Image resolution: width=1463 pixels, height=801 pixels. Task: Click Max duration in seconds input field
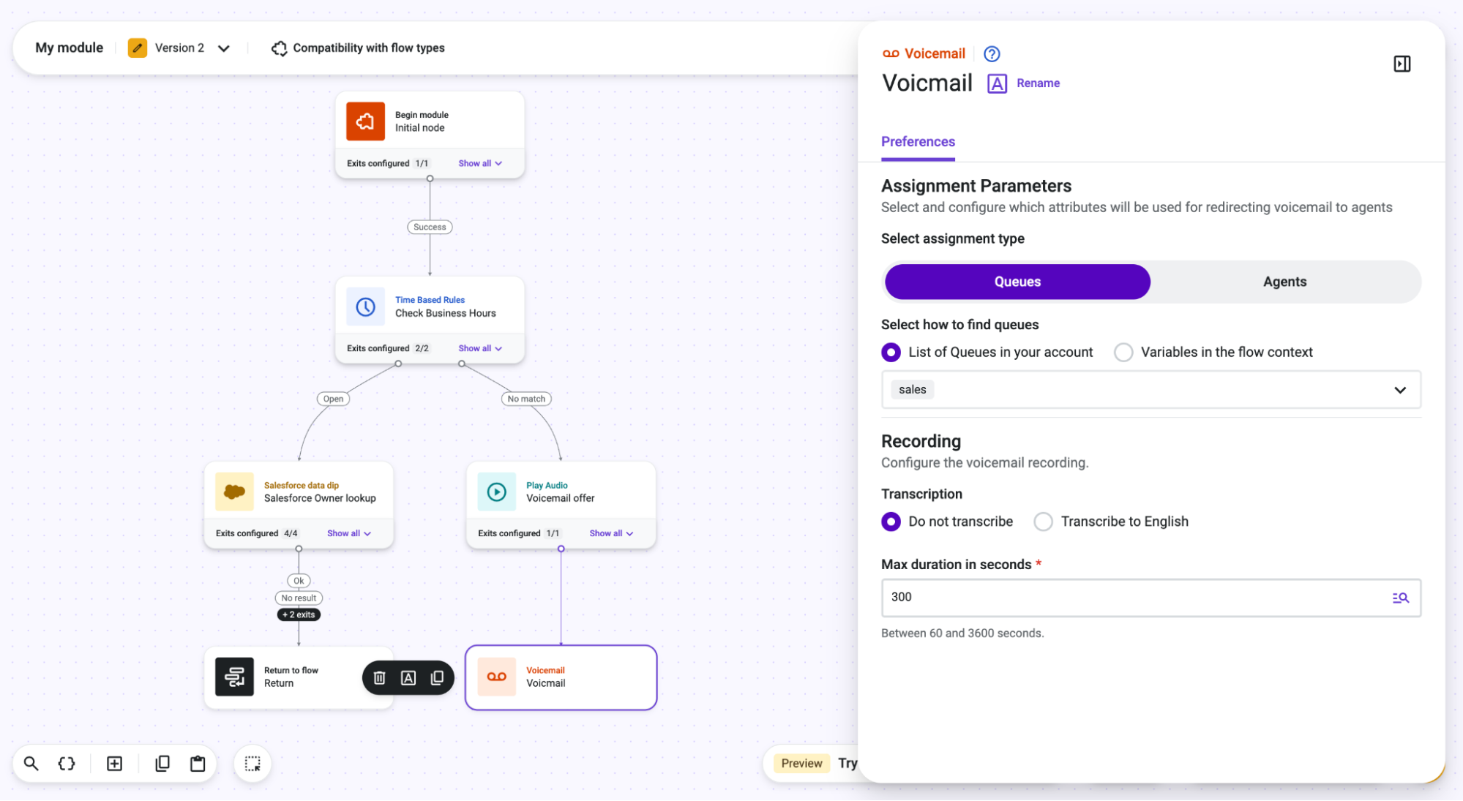(1150, 598)
